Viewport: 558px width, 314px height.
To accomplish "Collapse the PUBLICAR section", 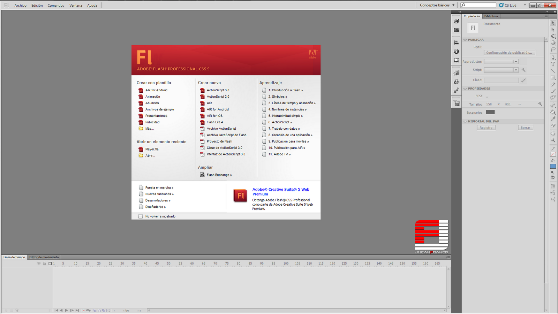I will pos(465,40).
